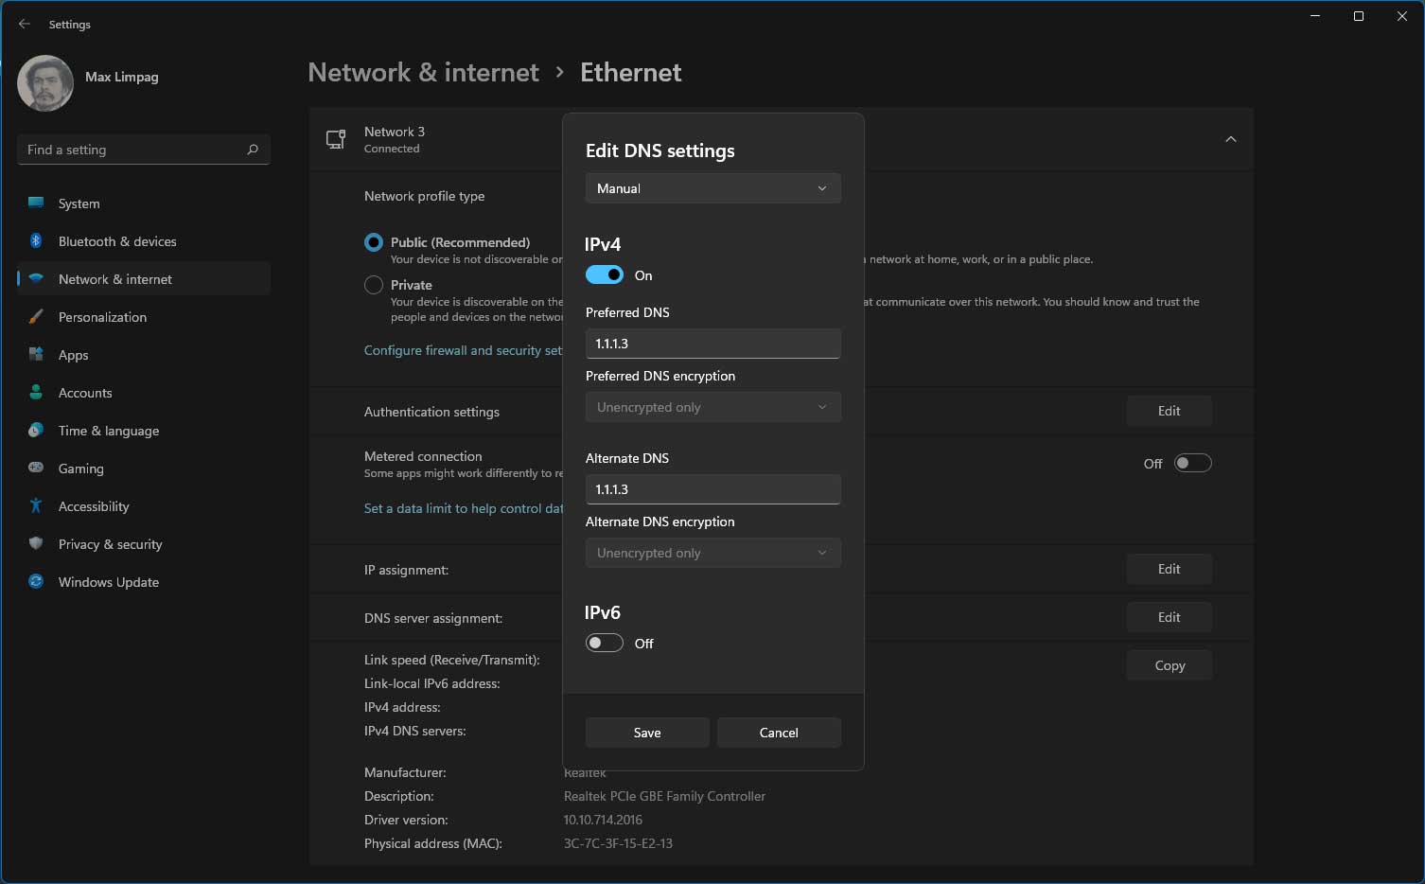Click the Network & internet wifi icon

click(x=36, y=278)
